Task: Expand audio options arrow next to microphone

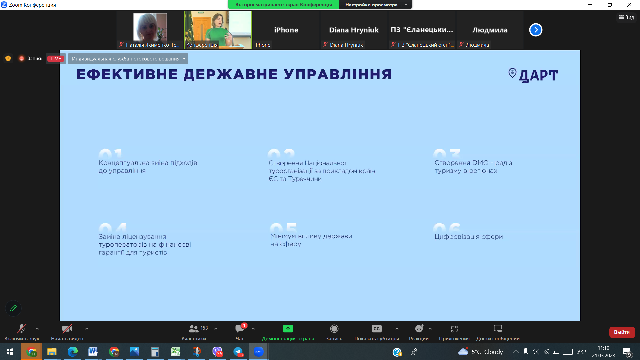Action: [37, 329]
